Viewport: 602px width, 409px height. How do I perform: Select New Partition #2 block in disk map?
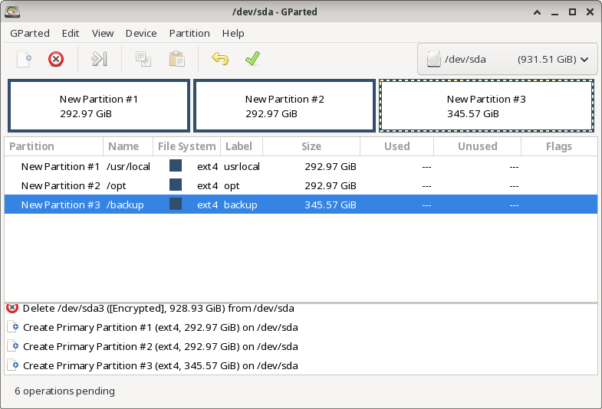(285, 106)
